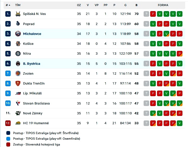Click the Košice team logo
Viewport: 188px width, 147px height.
(18, 44)
